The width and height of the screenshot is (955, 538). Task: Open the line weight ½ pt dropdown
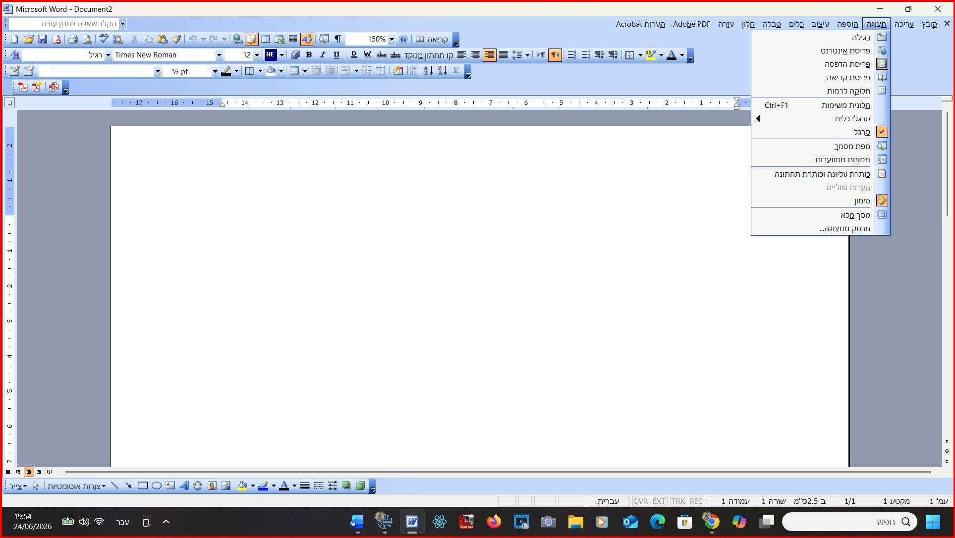pos(215,71)
